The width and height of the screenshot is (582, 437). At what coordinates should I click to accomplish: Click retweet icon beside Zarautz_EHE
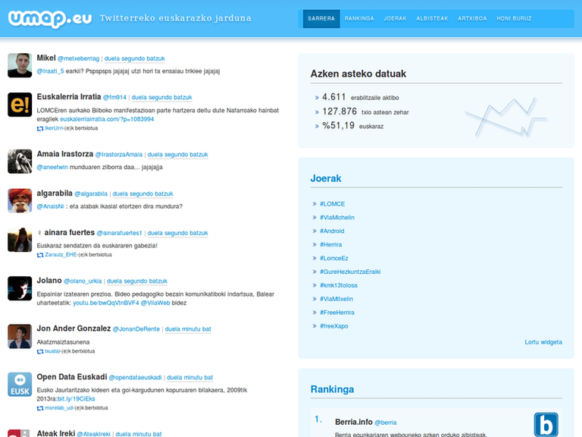point(40,255)
